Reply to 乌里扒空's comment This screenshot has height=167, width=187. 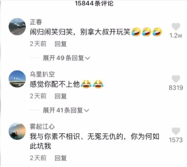61,96
